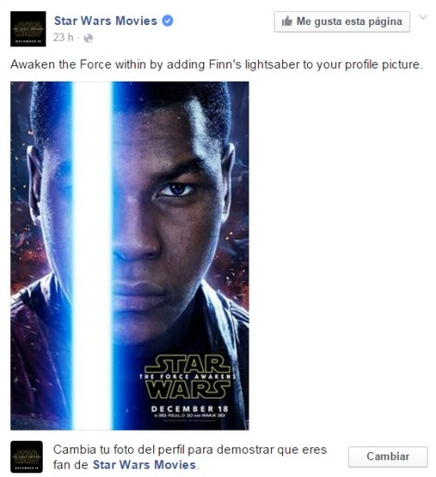Like the page with Me gusta esta página
Screen dimensions: 436x477
pyautogui.click(x=341, y=21)
